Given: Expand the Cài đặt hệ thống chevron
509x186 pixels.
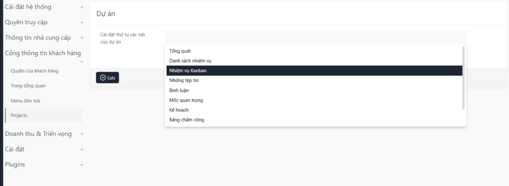Looking at the screenshot, I should tap(82, 7).
